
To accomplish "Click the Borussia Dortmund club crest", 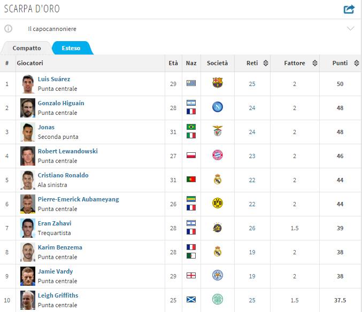I will (x=217, y=203).
